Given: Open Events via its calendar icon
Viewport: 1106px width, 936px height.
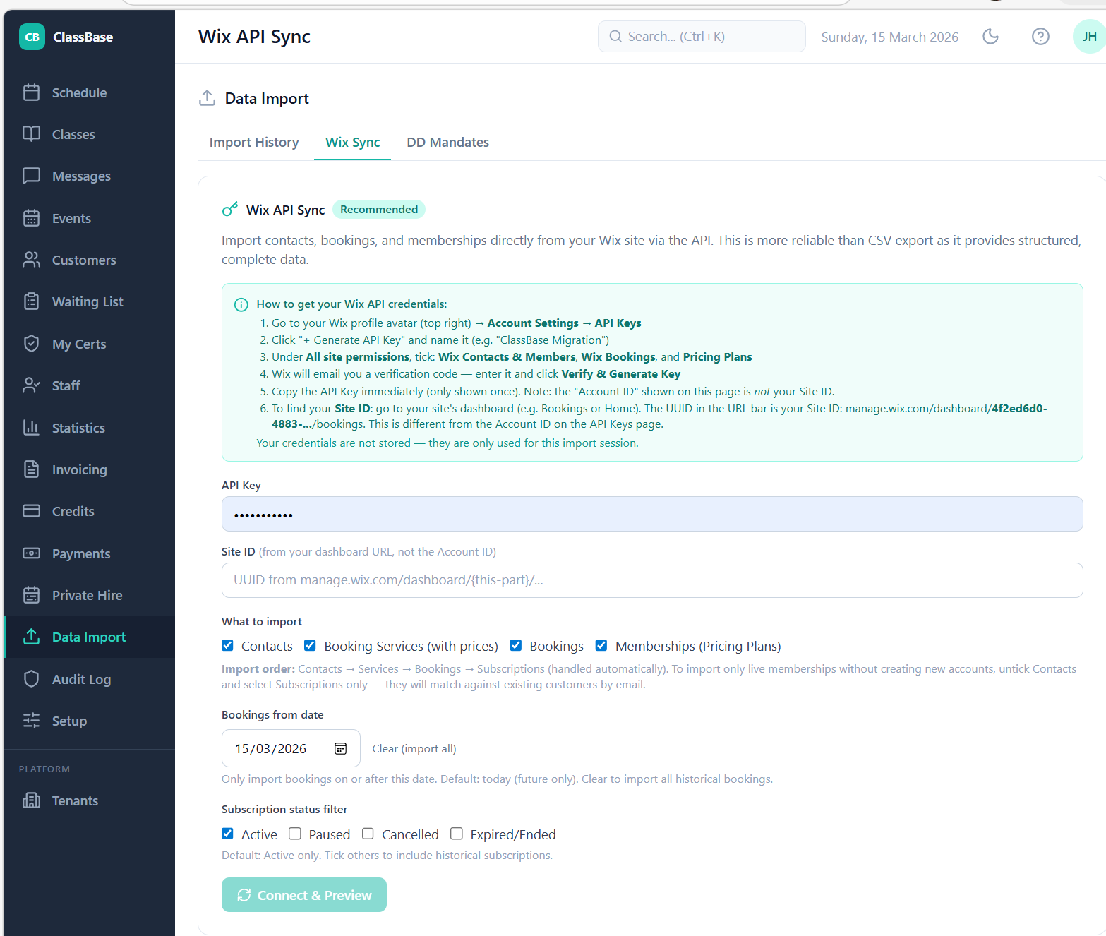Looking at the screenshot, I should (31, 218).
